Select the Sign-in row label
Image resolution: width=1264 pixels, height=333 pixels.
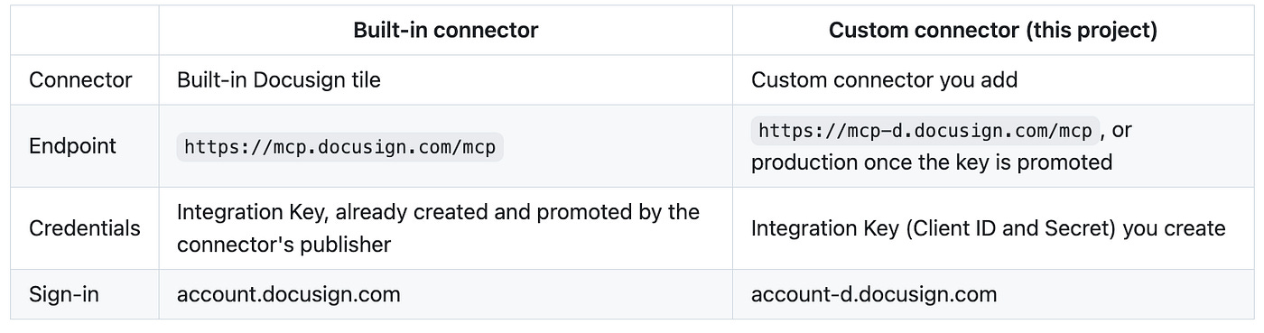(x=65, y=293)
